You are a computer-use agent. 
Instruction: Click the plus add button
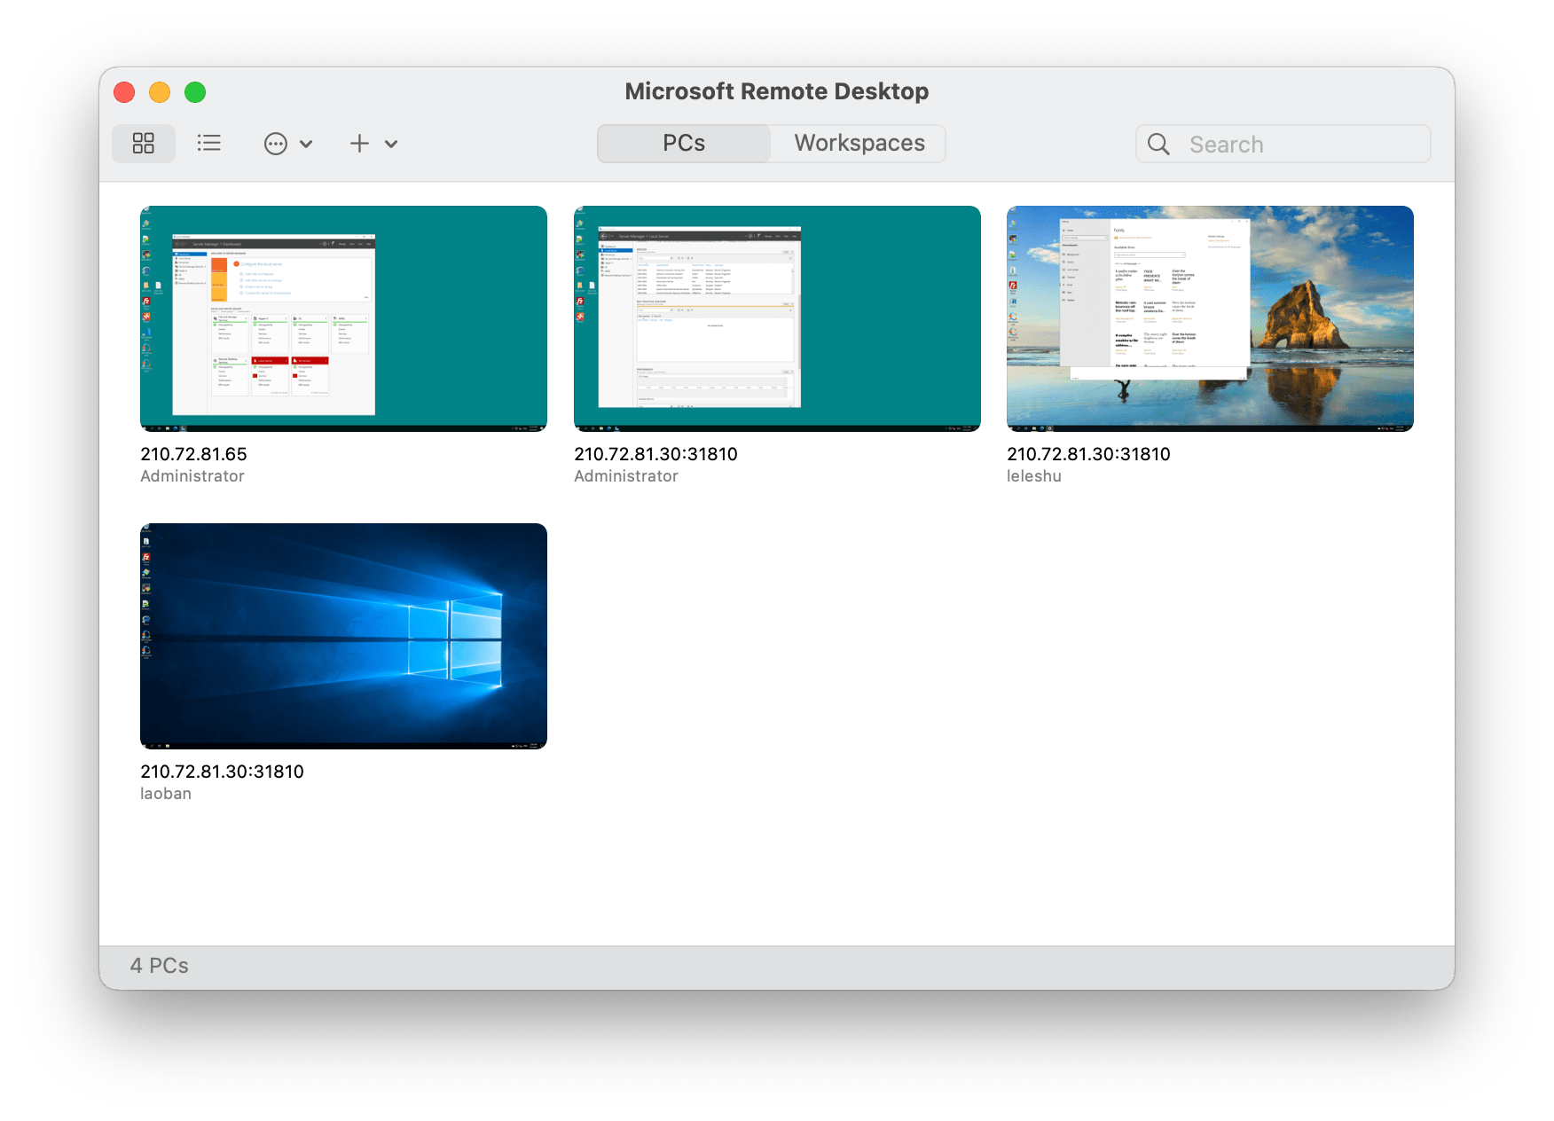click(359, 144)
